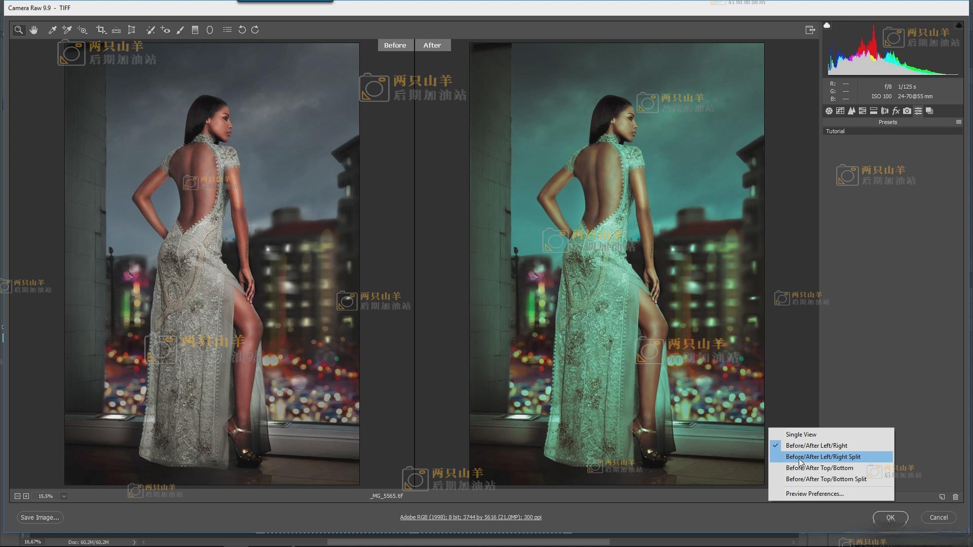Activate the Red Eye Removal tool
This screenshot has height=547, width=973.
click(165, 30)
